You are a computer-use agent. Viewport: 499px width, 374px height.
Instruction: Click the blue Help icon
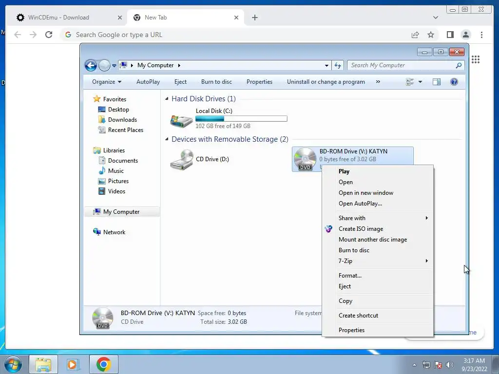click(x=454, y=82)
